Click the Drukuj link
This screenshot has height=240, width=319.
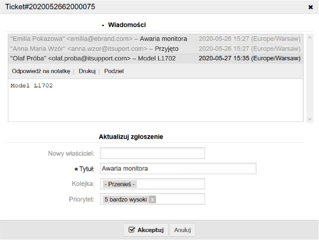[x=87, y=71]
